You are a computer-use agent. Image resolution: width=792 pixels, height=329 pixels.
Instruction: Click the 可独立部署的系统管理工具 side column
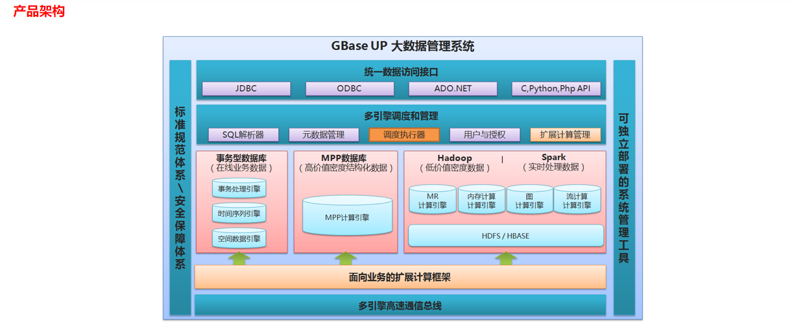(624, 188)
